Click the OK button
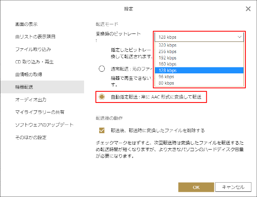Viewport: 257px width, 197px height. coord(196,187)
